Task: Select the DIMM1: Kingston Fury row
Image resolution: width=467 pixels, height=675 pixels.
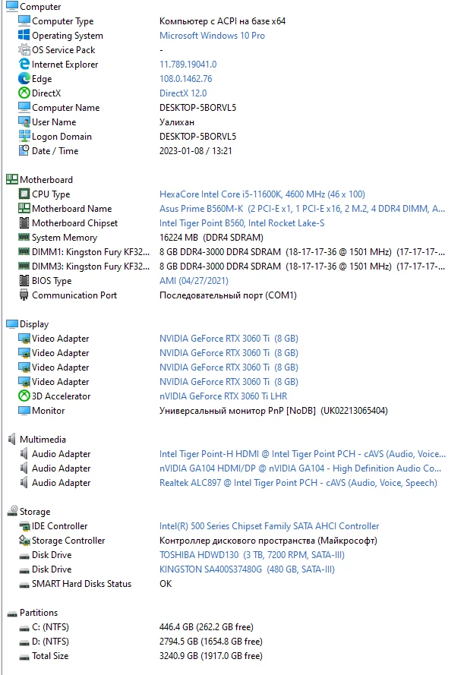Action: coord(232,252)
